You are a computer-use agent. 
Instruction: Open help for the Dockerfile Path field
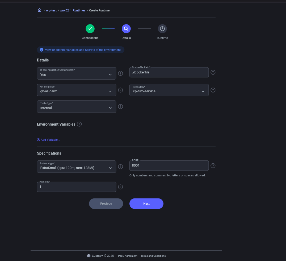point(213,72)
